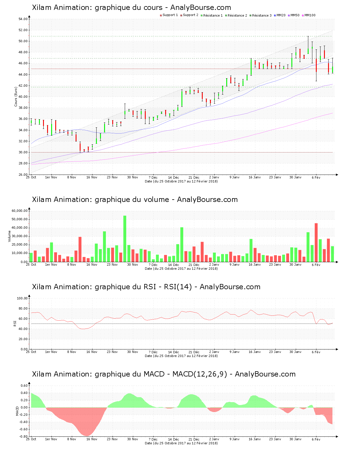Click the 80.00 value on RSI axis
349x451 pixels.
pyautogui.click(x=23, y=308)
